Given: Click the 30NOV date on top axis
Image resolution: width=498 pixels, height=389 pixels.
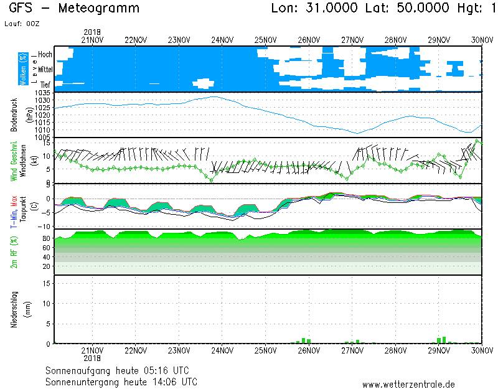Looking at the screenshot, I should 482,39.
